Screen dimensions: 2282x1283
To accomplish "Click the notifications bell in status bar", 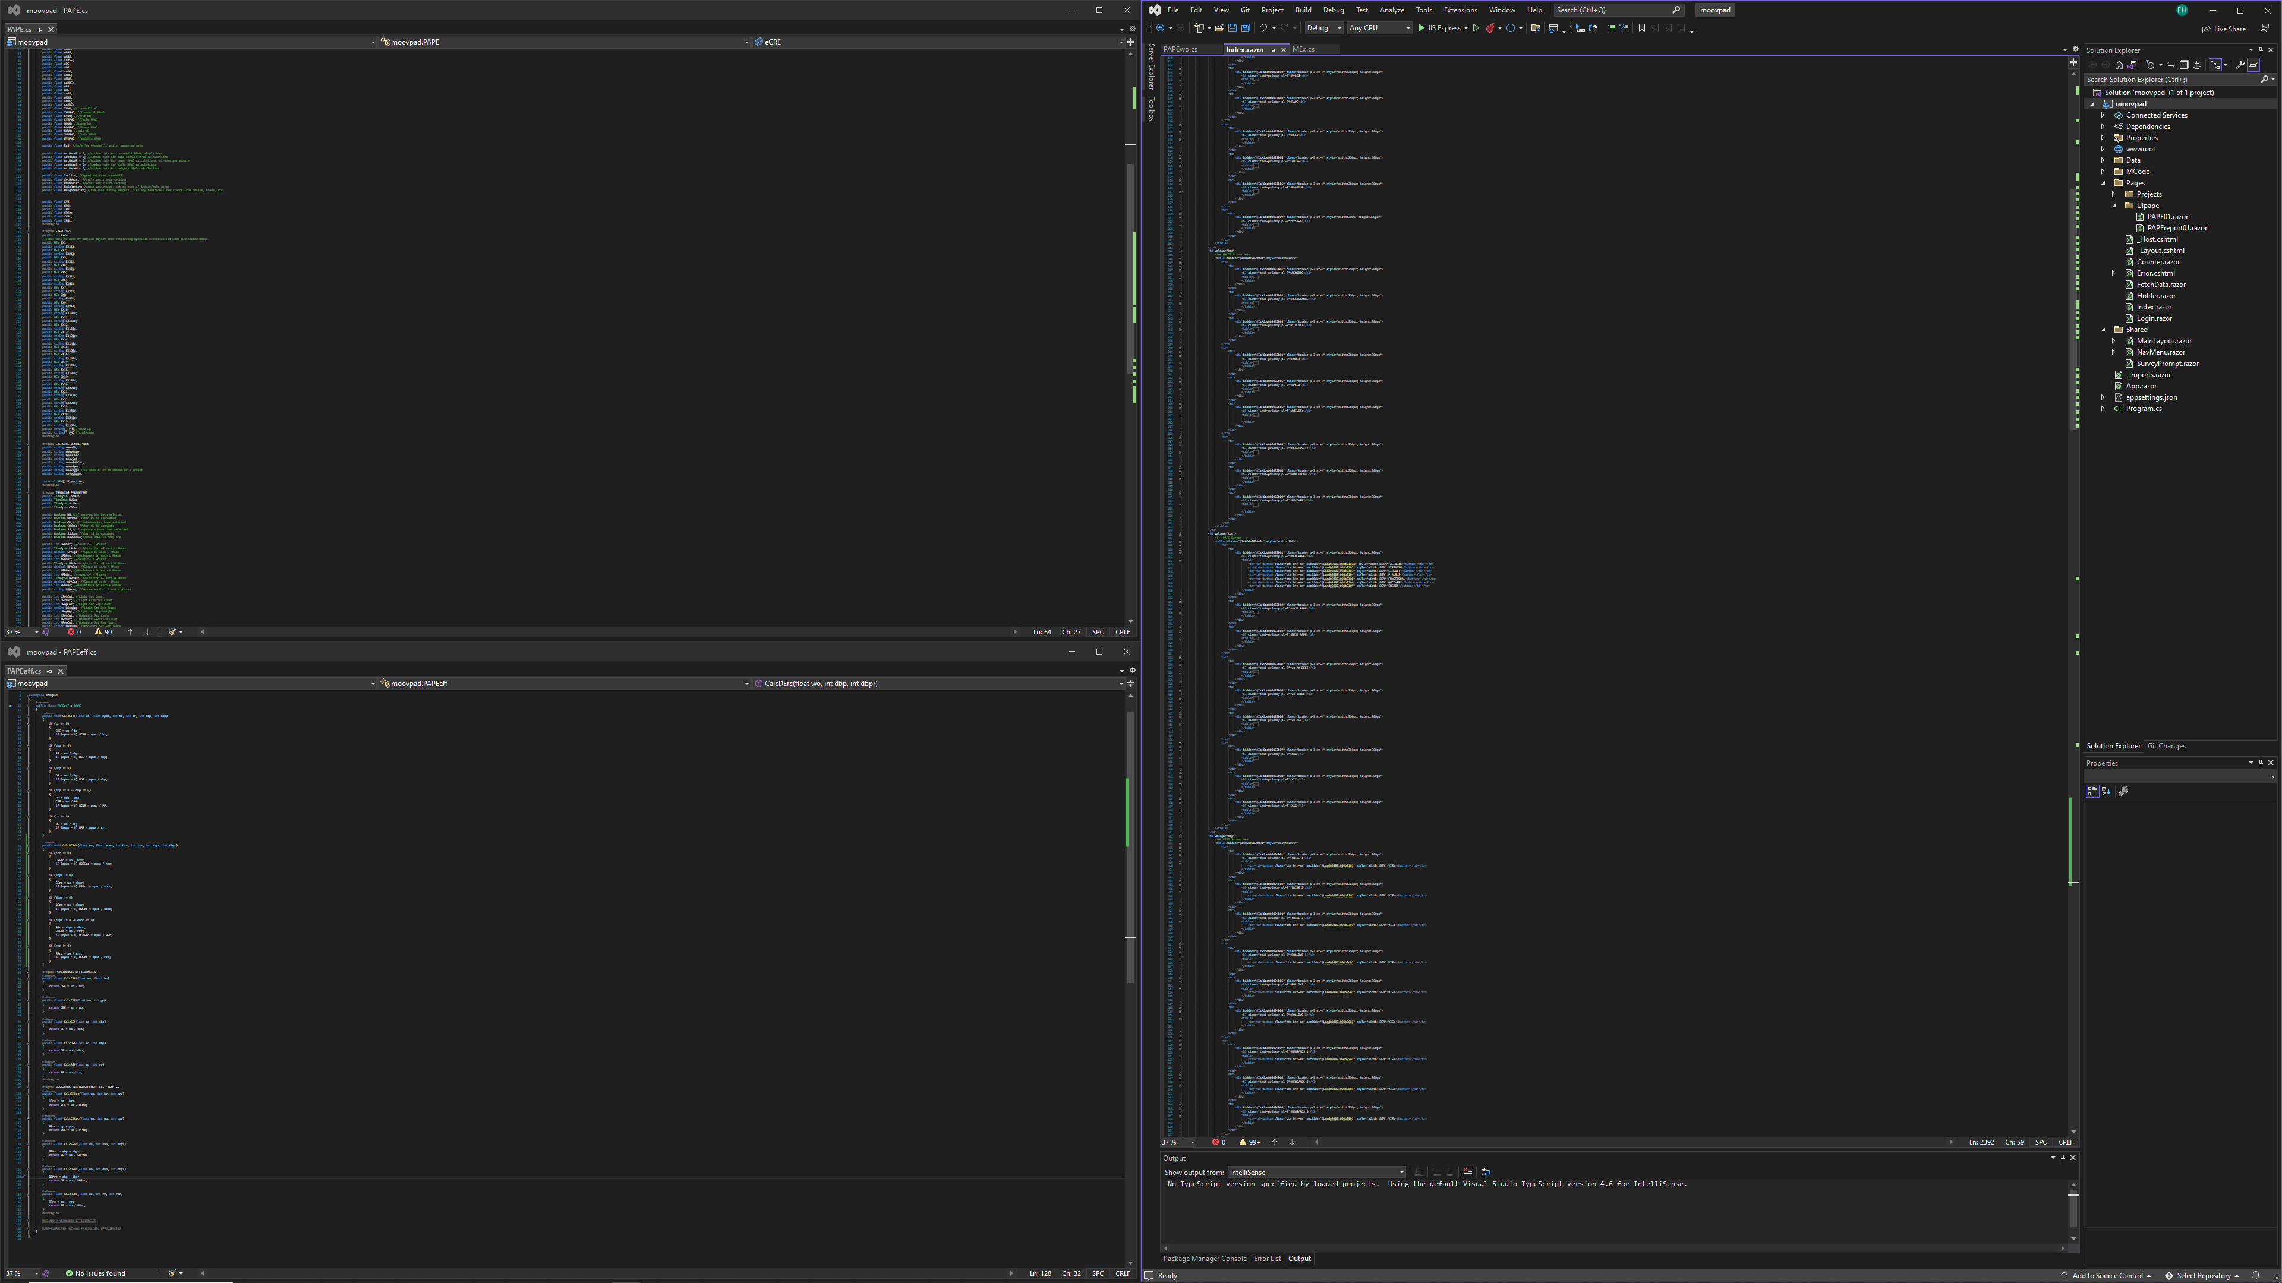I will tap(2256, 1276).
